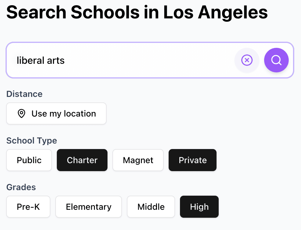Click the Grades section heading
This screenshot has height=230, width=301.
(x=21, y=187)
